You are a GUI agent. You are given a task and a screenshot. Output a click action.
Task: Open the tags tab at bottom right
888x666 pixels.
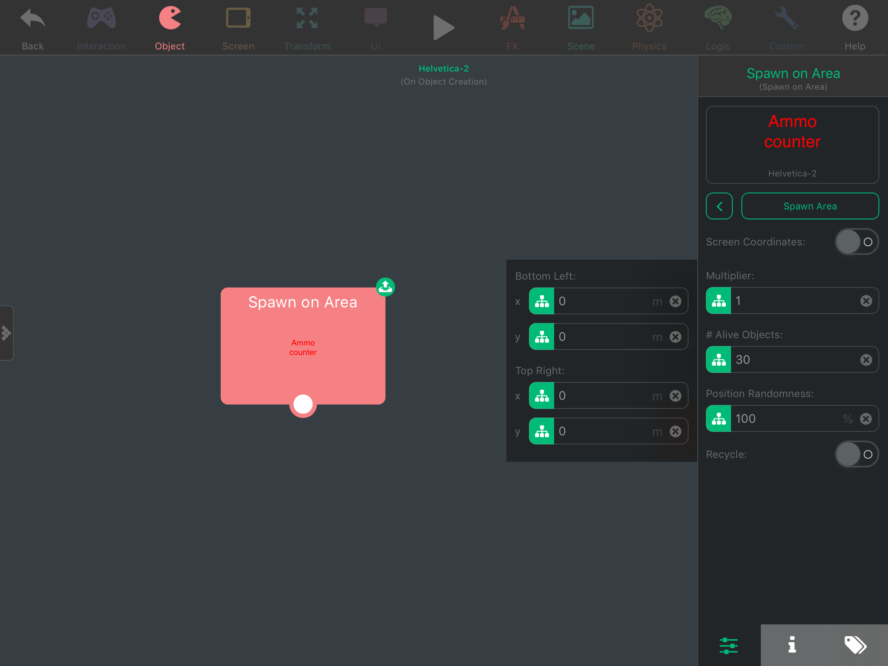tap(855, 645)
